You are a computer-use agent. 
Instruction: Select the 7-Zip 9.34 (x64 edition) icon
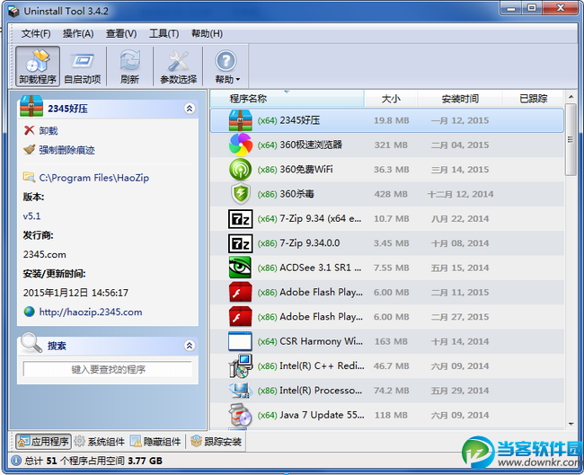point(240,218)
